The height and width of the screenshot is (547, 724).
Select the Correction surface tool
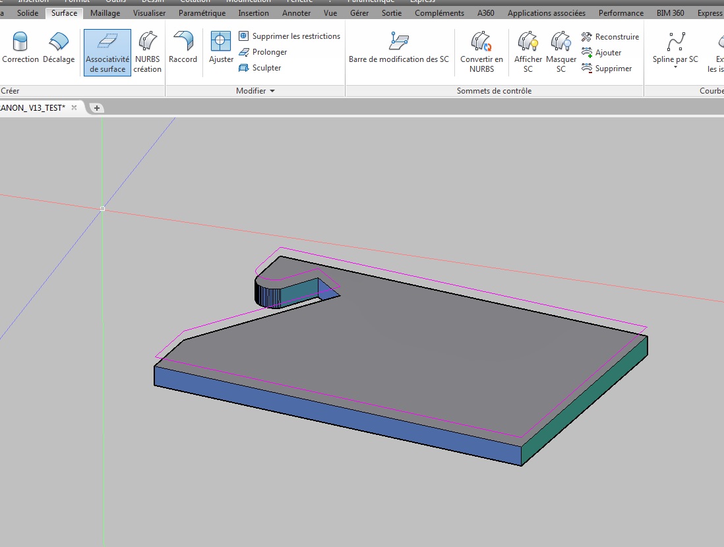click(20, 47)
